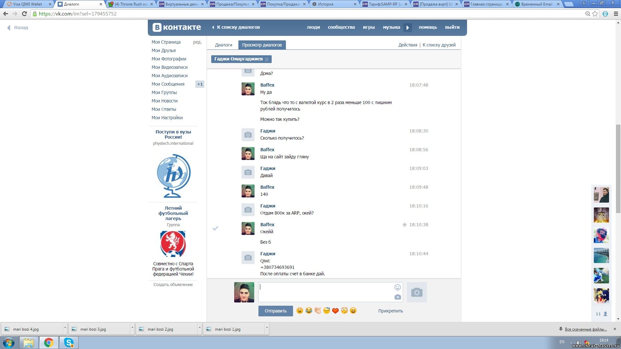
Task: Switch to the Диалоги tab
Action: tap(223, 45)
